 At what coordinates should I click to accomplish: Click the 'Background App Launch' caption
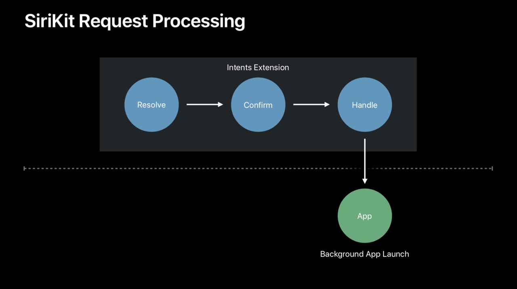365,254
